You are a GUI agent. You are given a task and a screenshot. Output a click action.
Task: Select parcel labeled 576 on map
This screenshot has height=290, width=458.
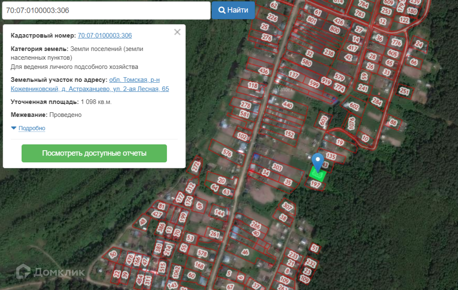227,152
